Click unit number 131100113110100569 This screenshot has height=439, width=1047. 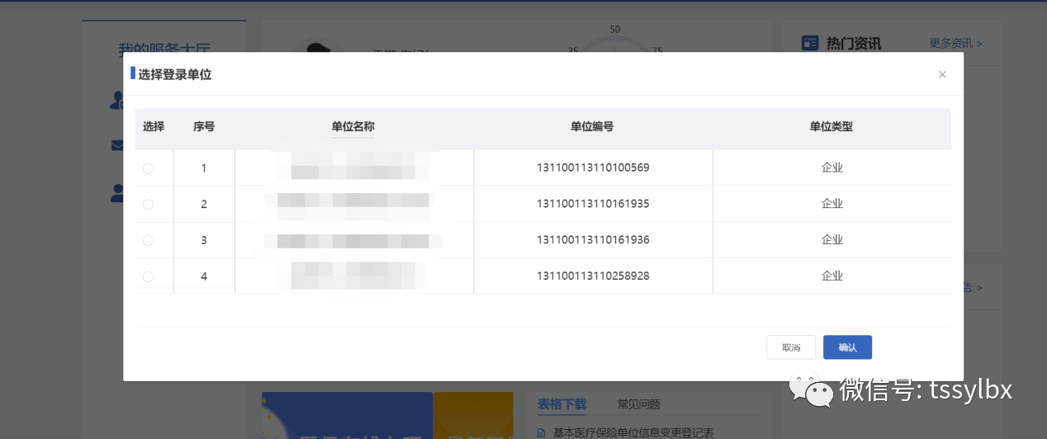coord(593,168)
